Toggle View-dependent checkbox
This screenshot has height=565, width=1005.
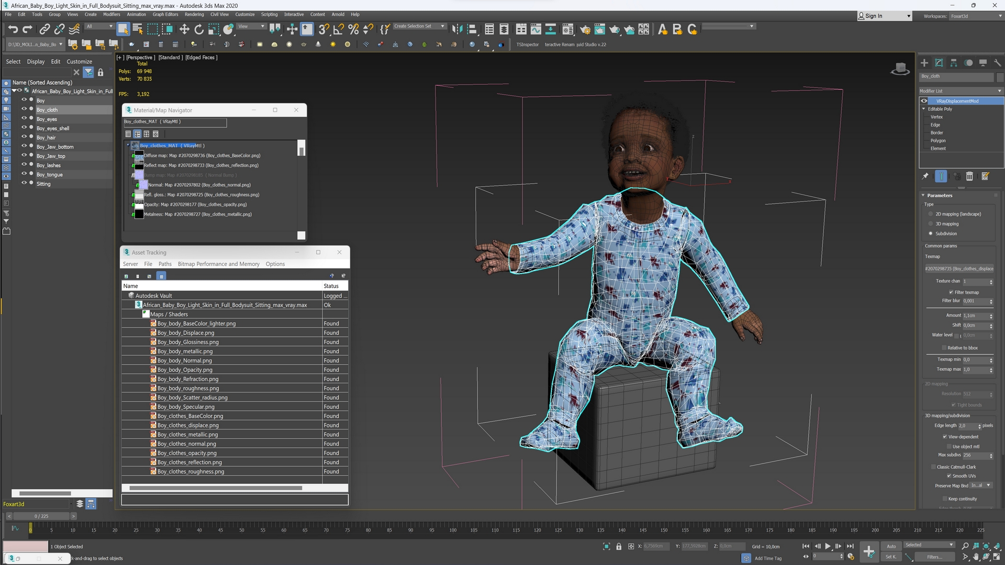click(x=945, y=437)
